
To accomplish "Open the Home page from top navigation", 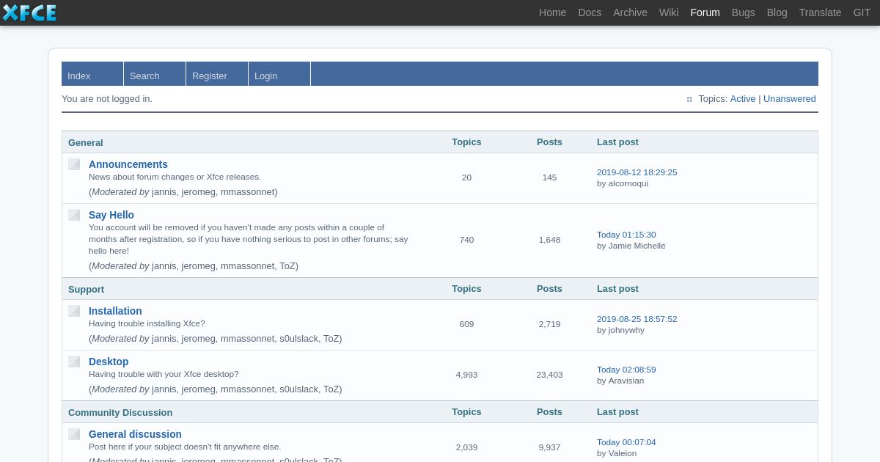I will (x=552, y=12).
